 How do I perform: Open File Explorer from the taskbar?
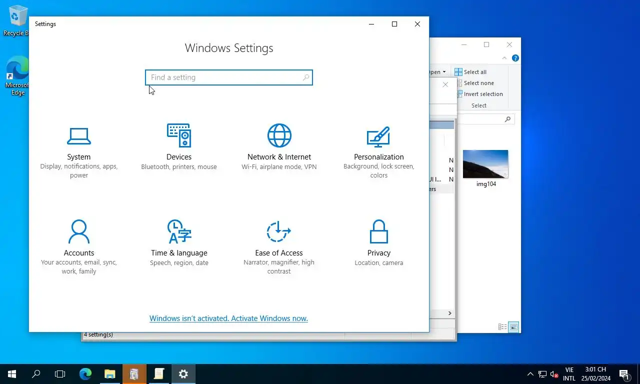[x=109, y=373]
